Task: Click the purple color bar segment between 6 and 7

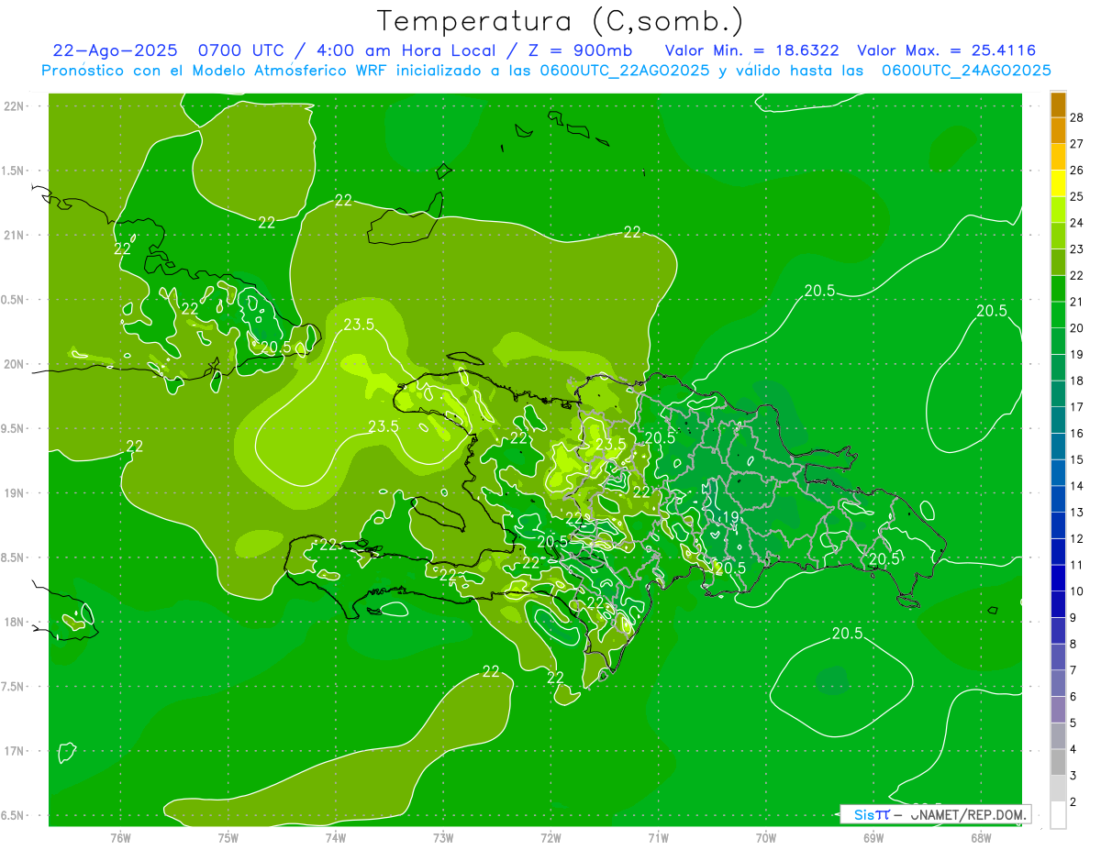Action: (x=1058, y=683)
